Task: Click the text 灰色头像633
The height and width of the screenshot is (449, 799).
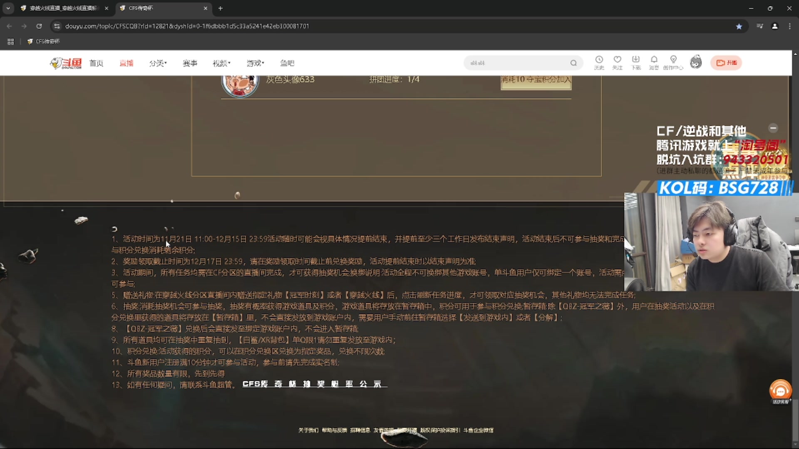Action: [290, 79]
